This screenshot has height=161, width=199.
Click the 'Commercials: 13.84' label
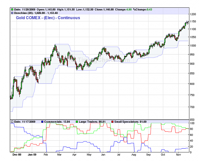pos(57,122)
